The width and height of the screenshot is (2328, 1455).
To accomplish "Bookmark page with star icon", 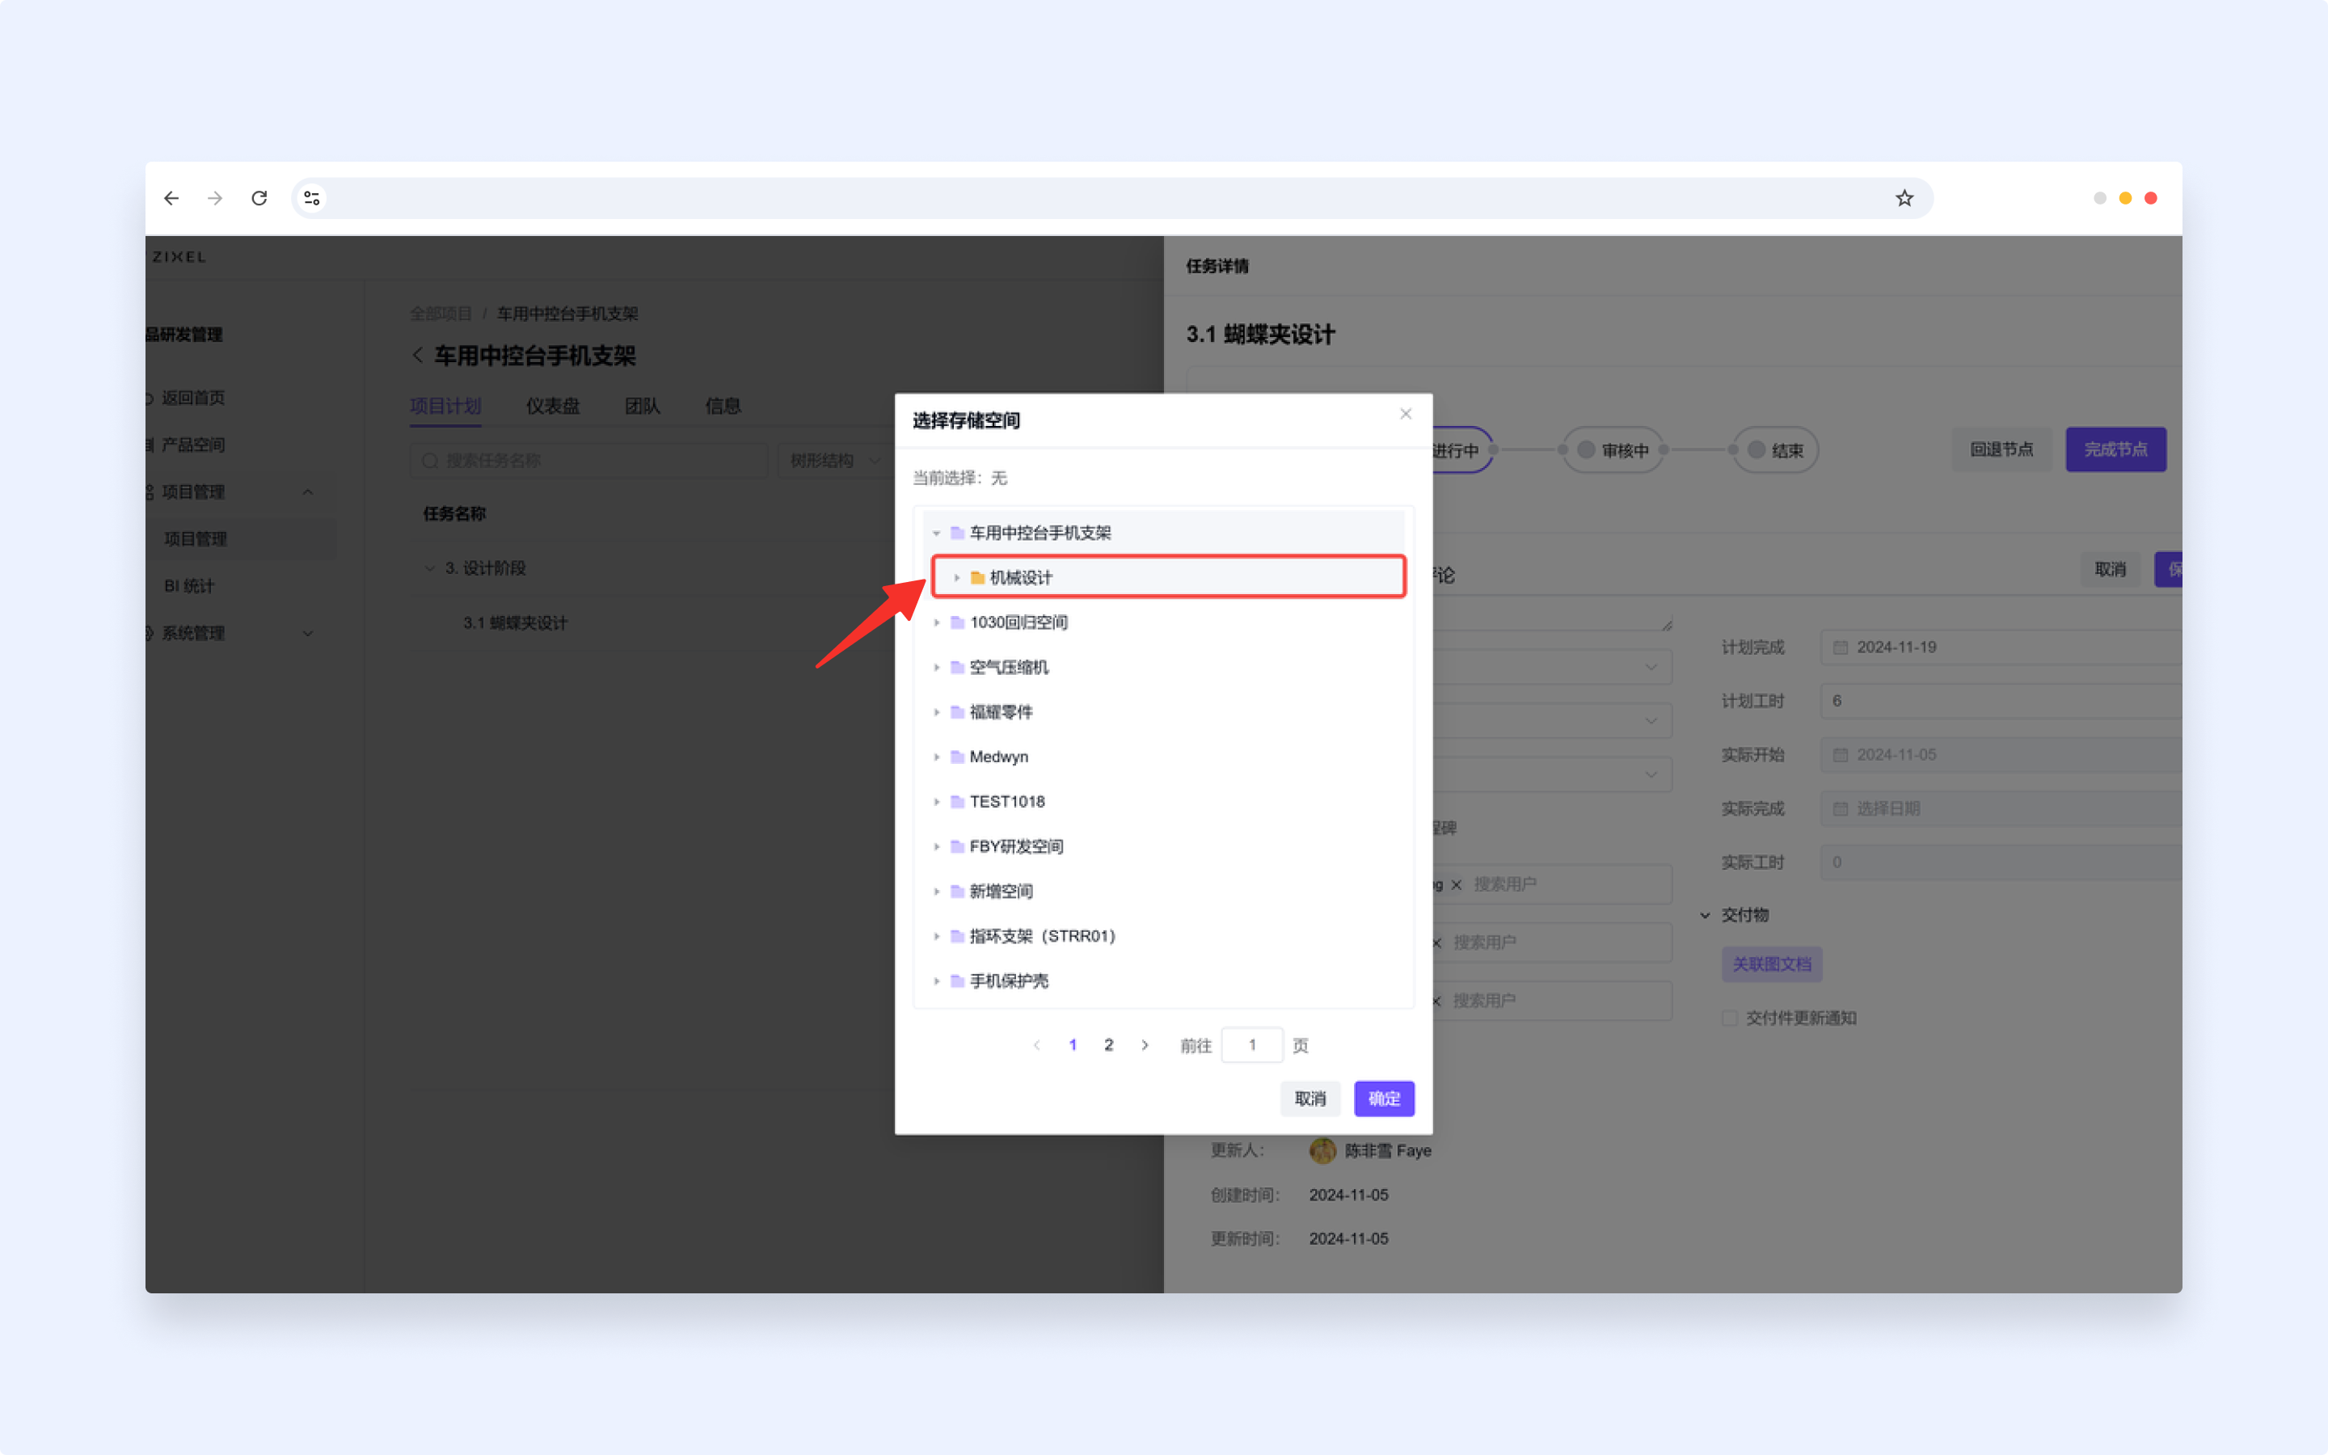I will [1904, 198].
